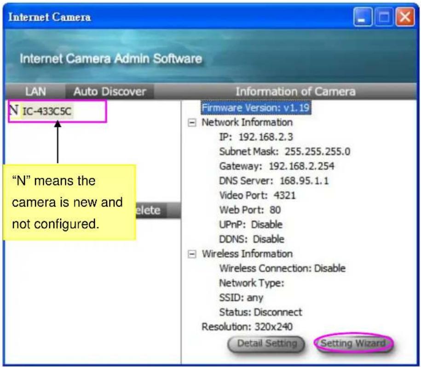The height and width of the screenshot is (367, 421).
Task: Click the Network Information label
Action: pos(247,122)
